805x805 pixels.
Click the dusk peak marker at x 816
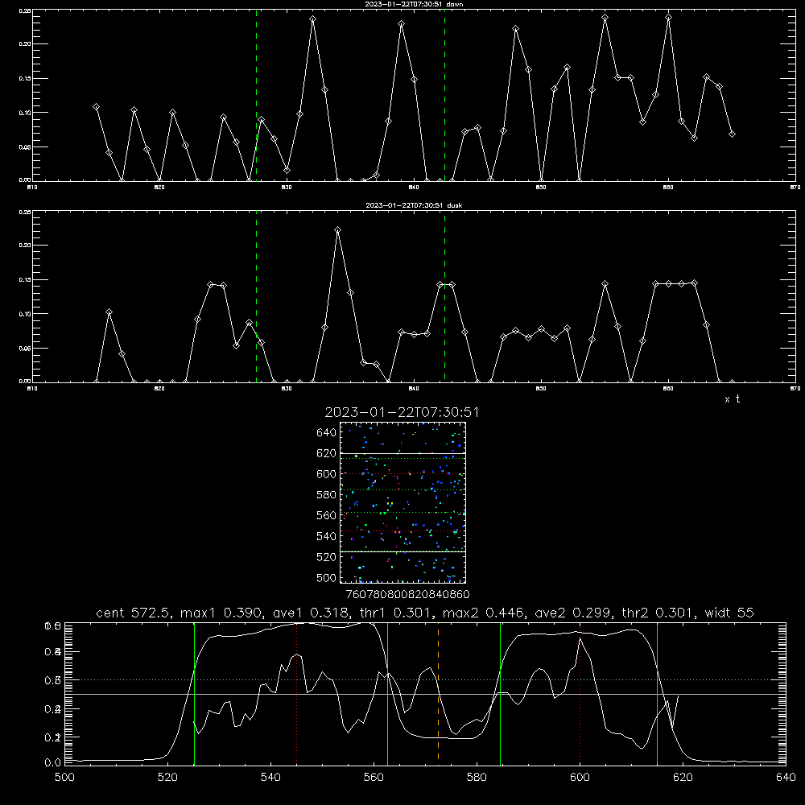(x=109, y=312)
